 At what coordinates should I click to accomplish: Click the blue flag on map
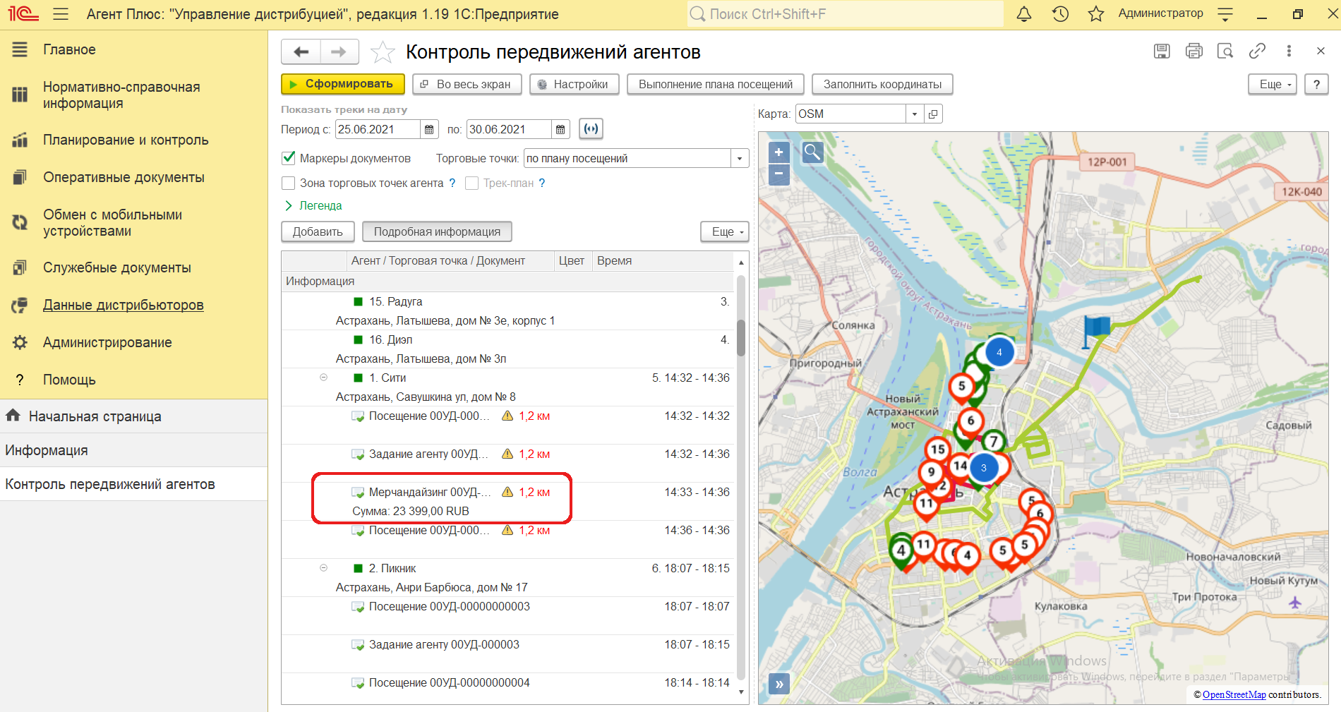pyautogui.click(x=1096, y=330)
